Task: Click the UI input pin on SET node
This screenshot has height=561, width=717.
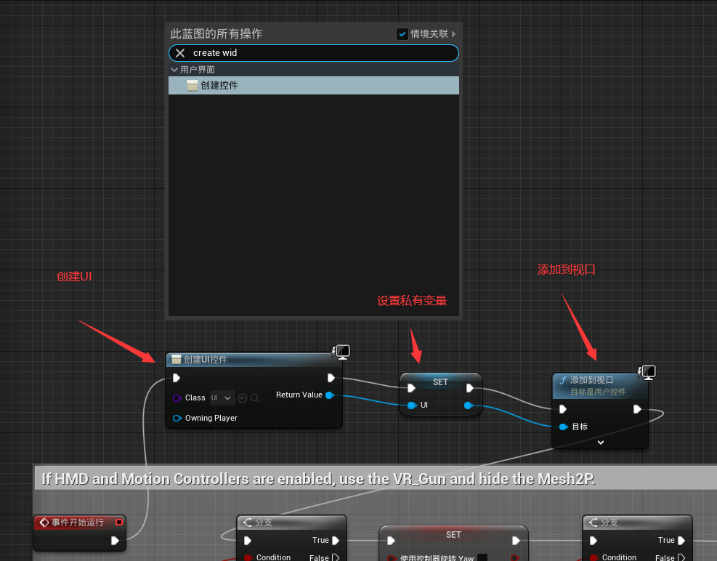Action: [x=412, y=405]
